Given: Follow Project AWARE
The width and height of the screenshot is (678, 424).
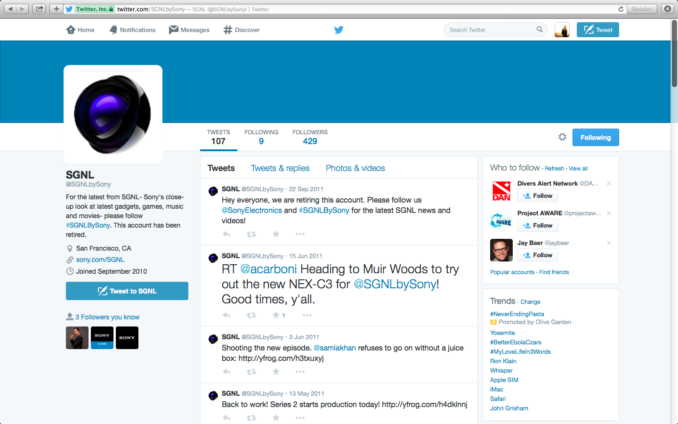Looking at the screenshot, I should [538, 225].
